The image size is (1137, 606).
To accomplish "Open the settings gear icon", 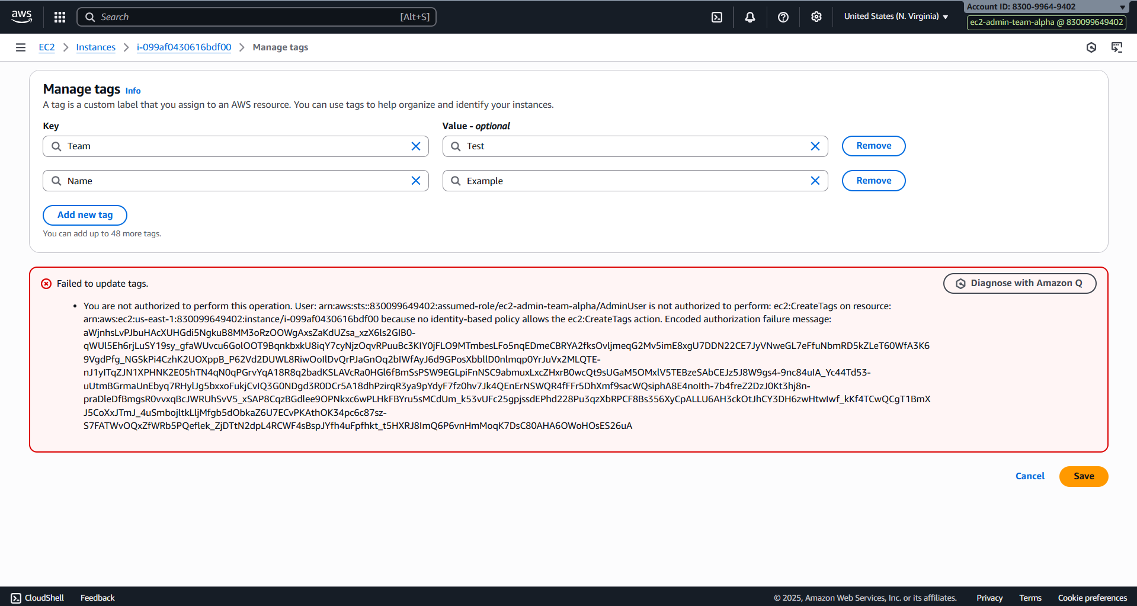I will click(816, 17).
